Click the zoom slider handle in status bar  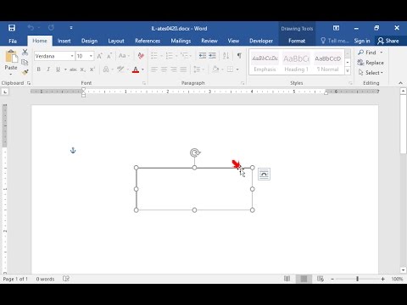tap(357, 279)
